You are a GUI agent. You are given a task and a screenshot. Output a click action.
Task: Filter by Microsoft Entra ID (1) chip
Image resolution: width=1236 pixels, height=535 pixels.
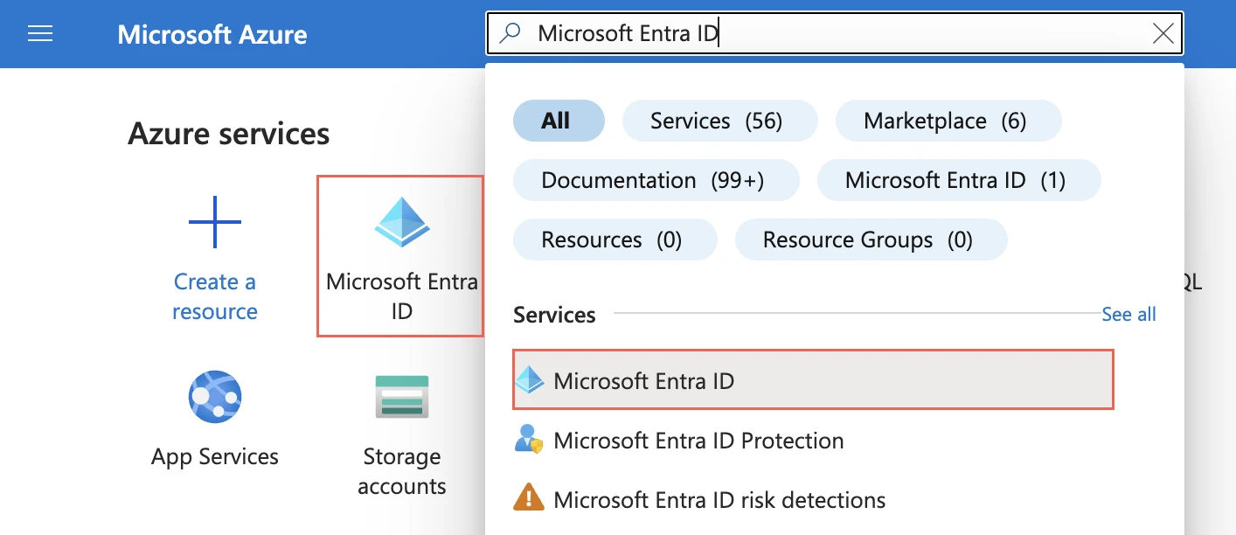[x=958, y=180]
